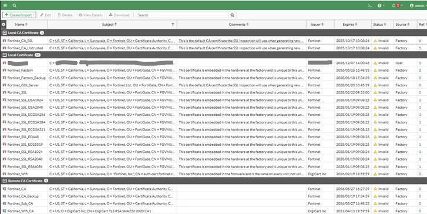427x214 pixels.
Task: Sort by the Comments column header
Action: 238,24
